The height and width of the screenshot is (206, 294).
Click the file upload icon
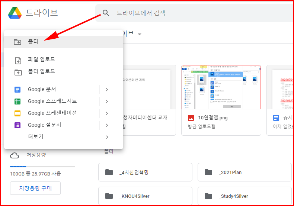(x=18, y=61)
